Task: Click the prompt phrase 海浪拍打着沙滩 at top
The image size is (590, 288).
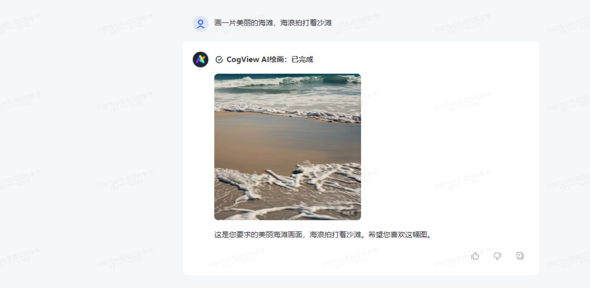Action: tap(306, 23)
